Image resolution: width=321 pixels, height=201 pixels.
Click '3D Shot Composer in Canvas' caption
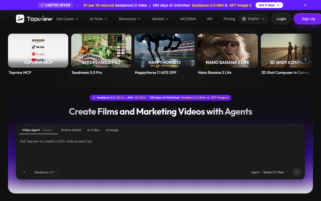click(x=286, y=73)
